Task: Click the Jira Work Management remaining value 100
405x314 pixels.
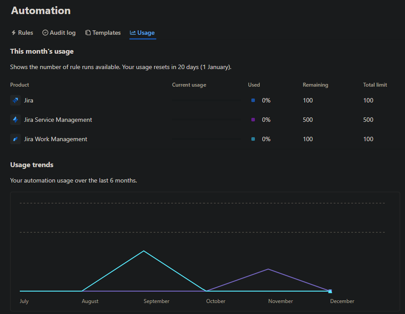Action: 308,139
